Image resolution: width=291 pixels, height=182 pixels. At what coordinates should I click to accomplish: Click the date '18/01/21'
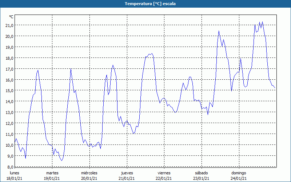15,178
